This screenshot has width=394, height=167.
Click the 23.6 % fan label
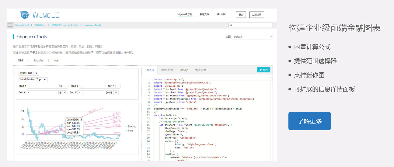[x=116, y=125]
